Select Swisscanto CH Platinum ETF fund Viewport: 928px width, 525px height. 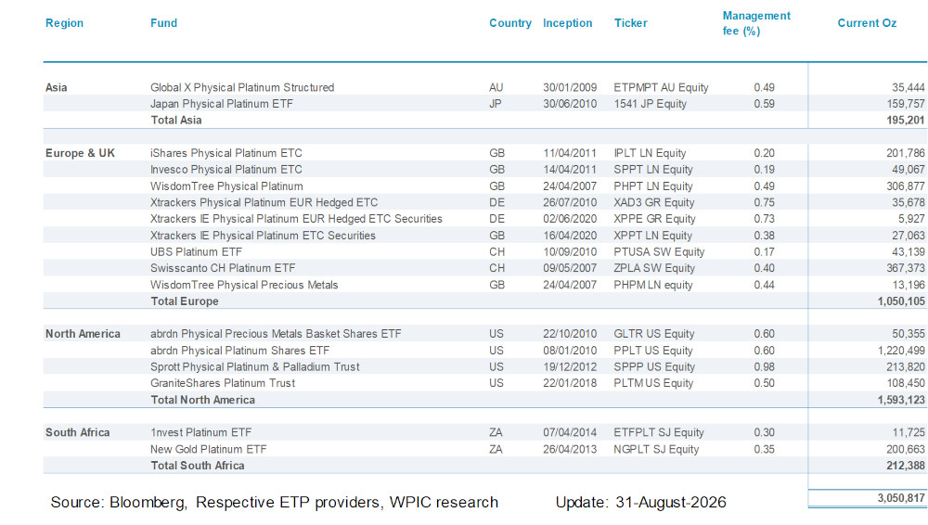click(x=223, y=268)
